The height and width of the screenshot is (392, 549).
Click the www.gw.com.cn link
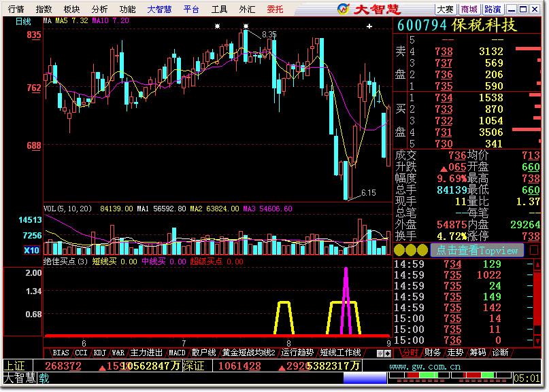click(x=425, y=366)
